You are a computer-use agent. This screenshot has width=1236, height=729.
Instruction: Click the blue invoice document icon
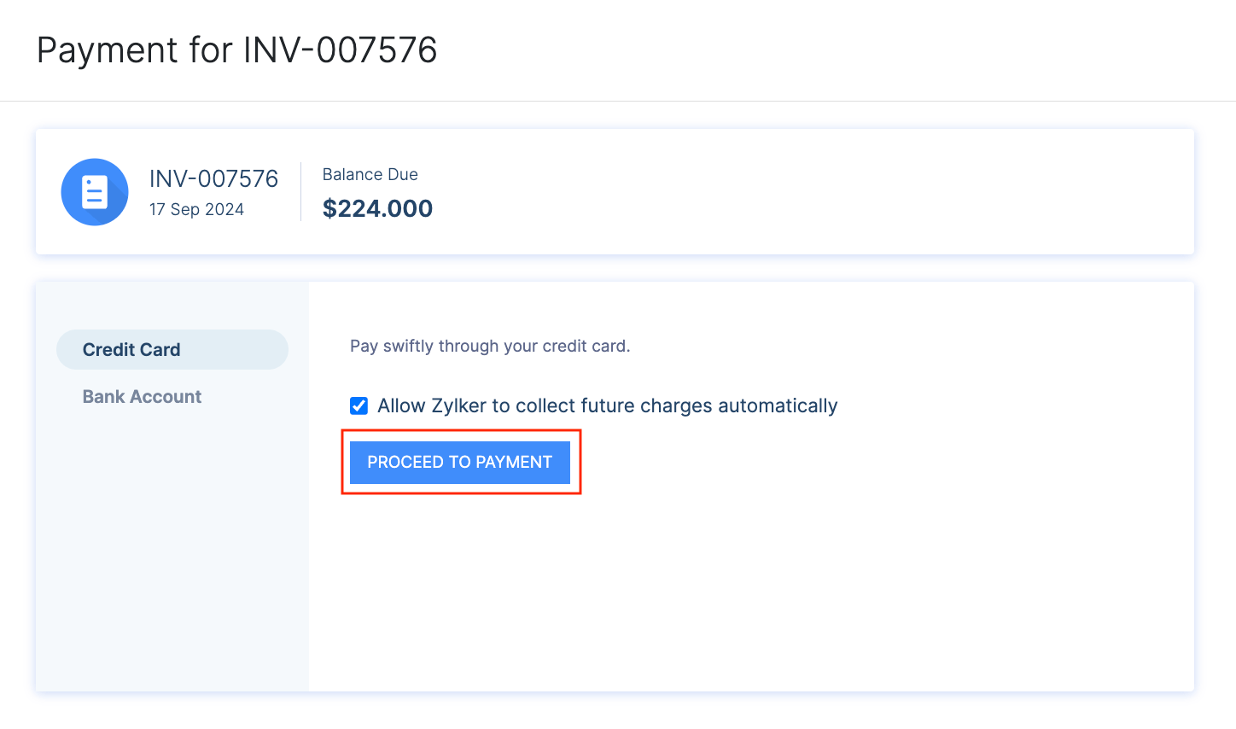[95, 192]
